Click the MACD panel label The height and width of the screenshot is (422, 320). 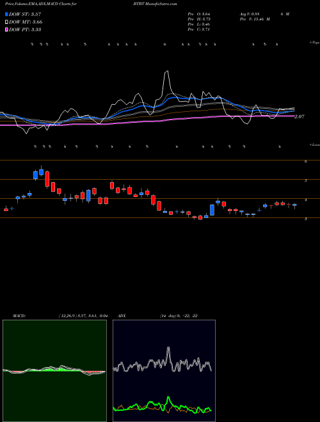pos(19,316)
